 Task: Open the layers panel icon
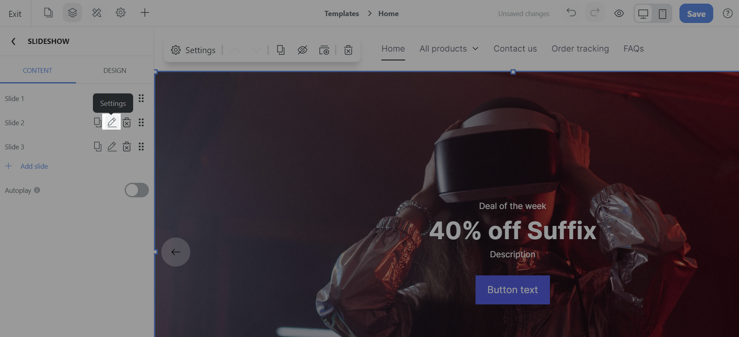[73, 12]
